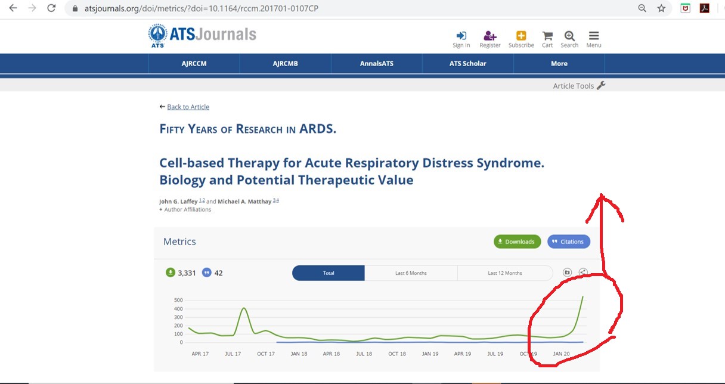Select the Total time range tab
This screenshot has height=384, width=725.
(329, 273)
